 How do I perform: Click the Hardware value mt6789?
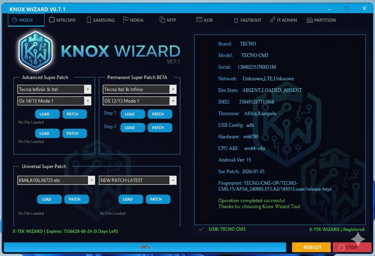point(251,137)
